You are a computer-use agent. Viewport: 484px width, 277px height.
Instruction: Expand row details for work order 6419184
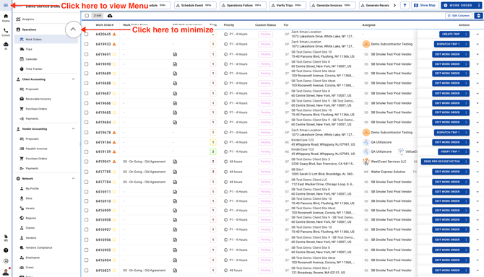pyautogui.click(x=477, y=142)
